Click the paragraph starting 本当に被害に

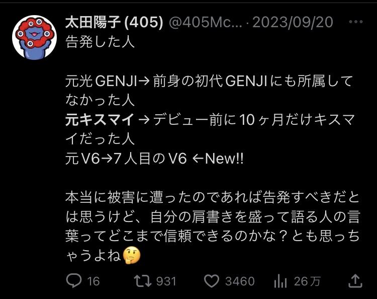point(213,227)
